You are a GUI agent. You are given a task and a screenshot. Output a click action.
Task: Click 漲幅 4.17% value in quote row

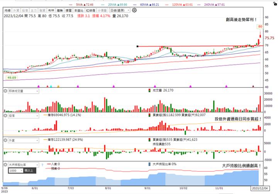[x=101, y=16]
